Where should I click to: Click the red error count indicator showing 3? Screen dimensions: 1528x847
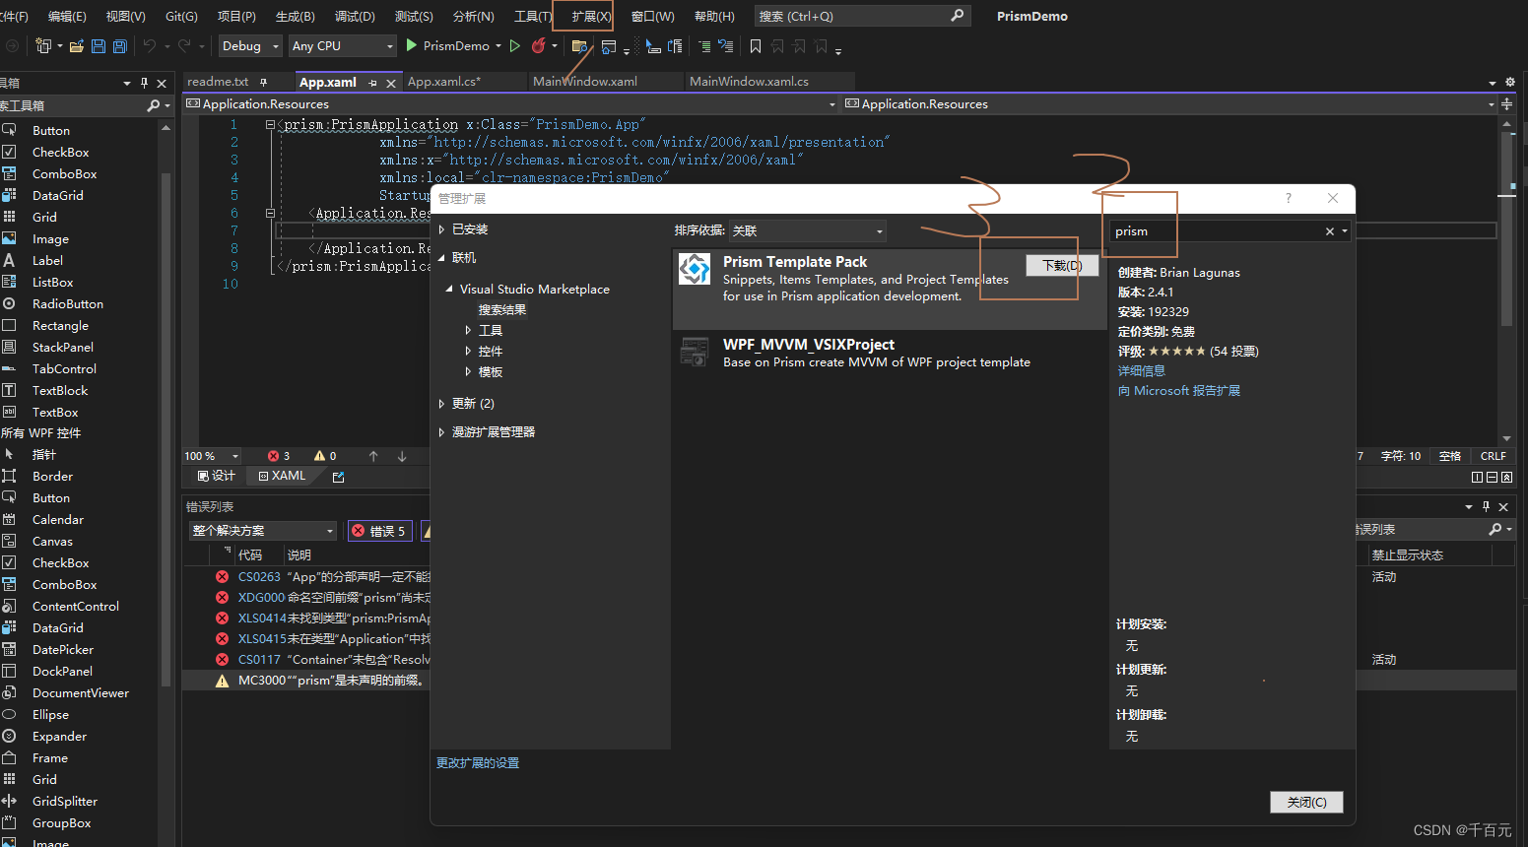(x=279, y=456)
